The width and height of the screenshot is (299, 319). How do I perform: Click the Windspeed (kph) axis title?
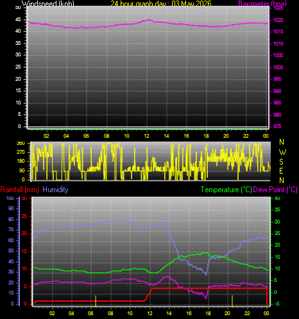pos(48,3)
